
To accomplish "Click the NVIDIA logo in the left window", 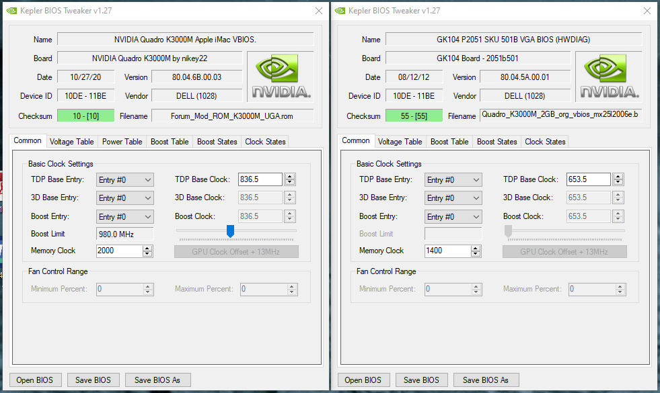I will pos(281,77).
